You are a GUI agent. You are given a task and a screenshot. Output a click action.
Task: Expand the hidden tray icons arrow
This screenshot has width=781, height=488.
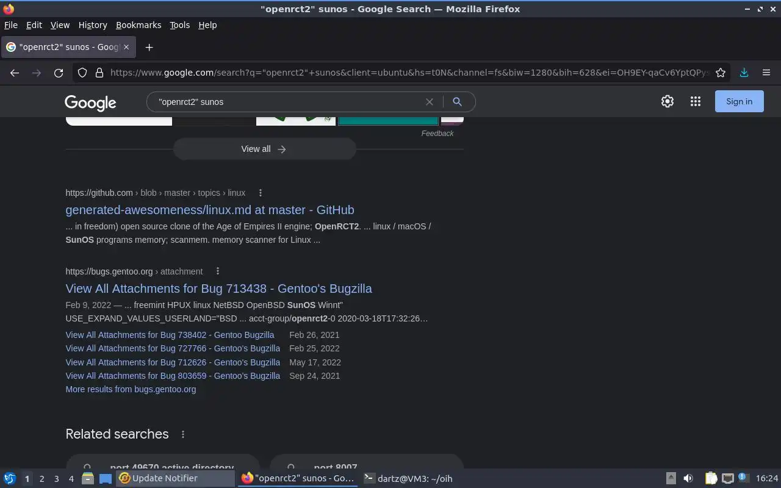pyautogui.click(x=671, y=478)
